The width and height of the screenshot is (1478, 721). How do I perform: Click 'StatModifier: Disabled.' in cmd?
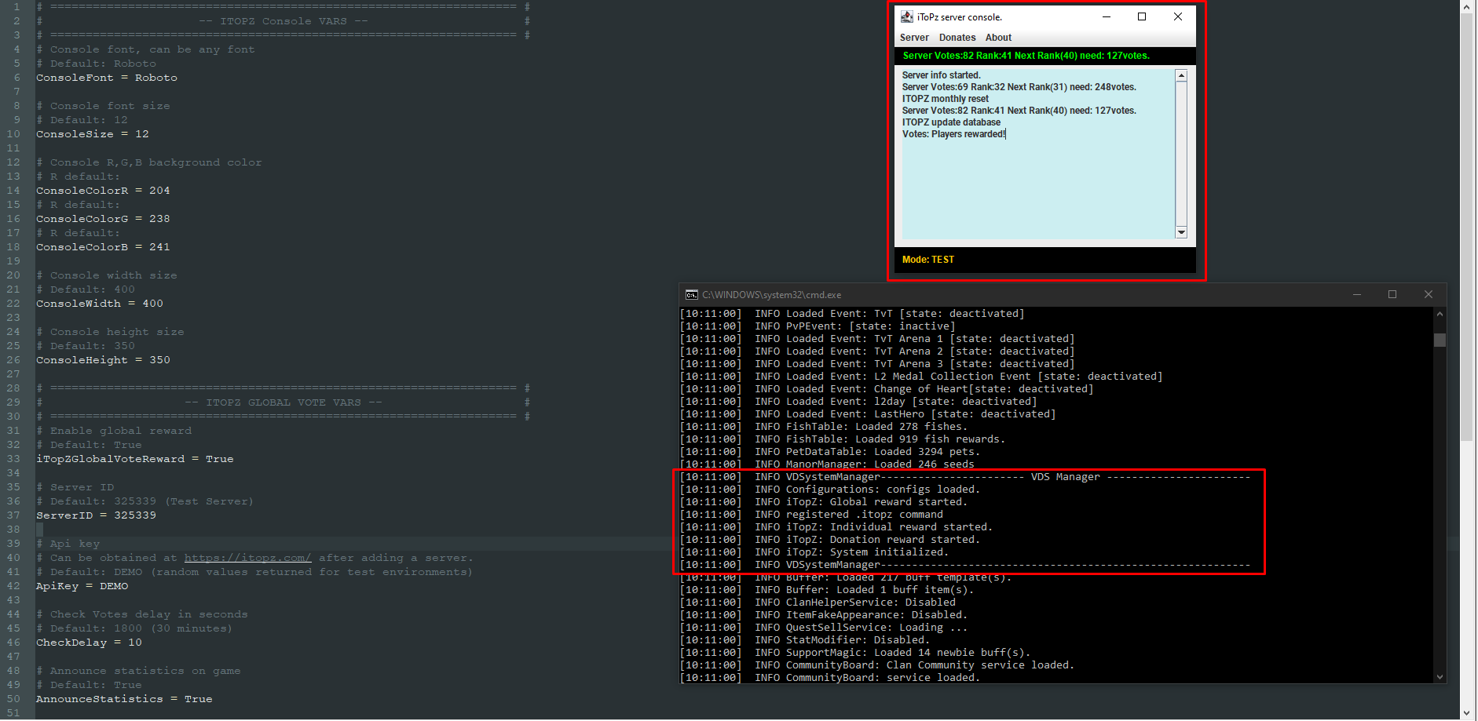coord(858,640)
